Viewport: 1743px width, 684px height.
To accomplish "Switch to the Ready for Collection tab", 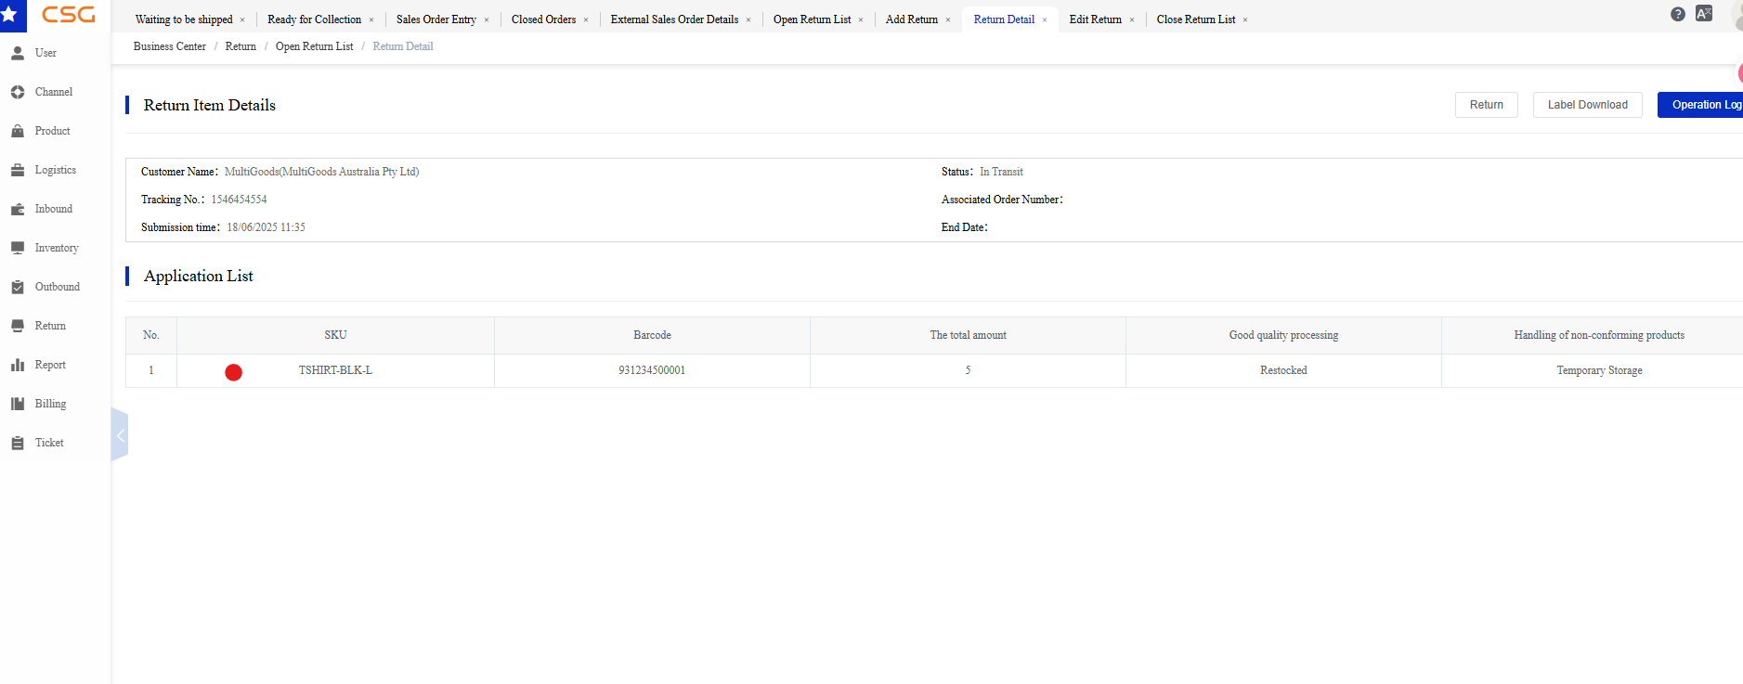I will tap(314, 19).
